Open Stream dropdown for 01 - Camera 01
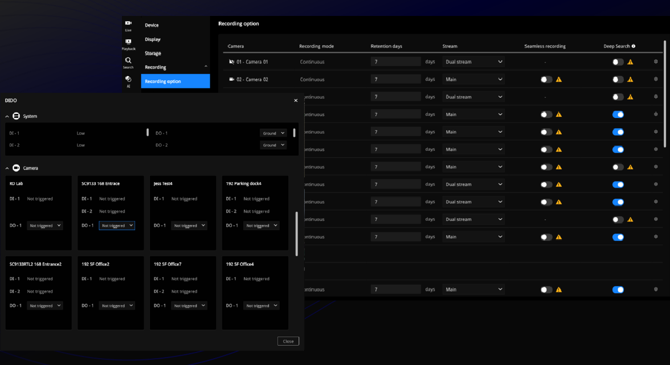Viewport: 670px width, 365px height. click(x=473, y=61)
